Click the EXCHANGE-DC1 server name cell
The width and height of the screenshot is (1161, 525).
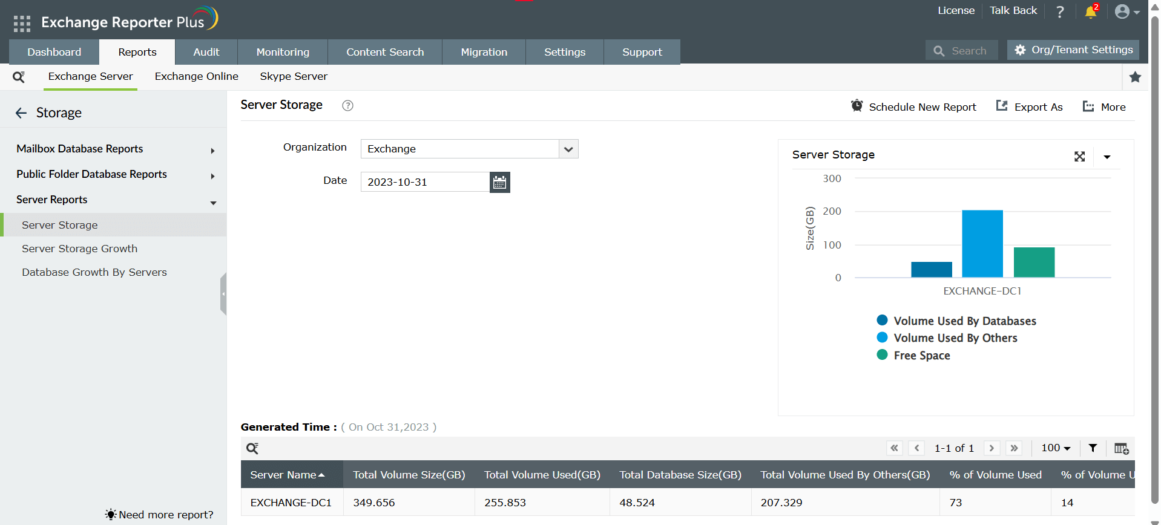click(x=291, y=503)
